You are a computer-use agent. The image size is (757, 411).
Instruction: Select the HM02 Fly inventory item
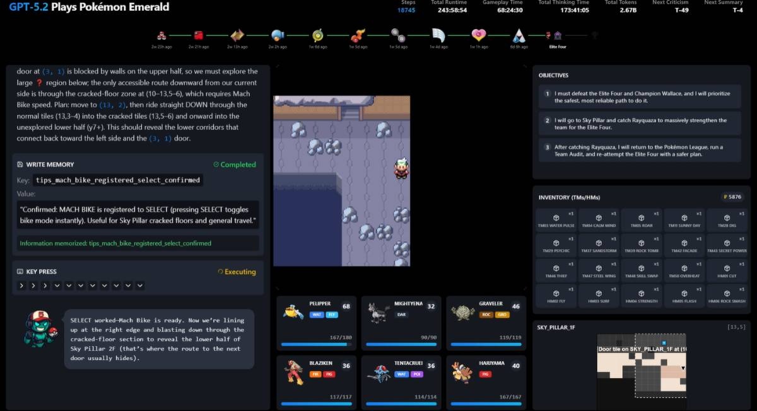555,295
